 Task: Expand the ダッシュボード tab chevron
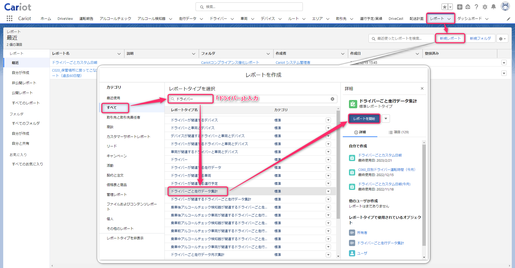pyautogui.click(x=487, y=19)
